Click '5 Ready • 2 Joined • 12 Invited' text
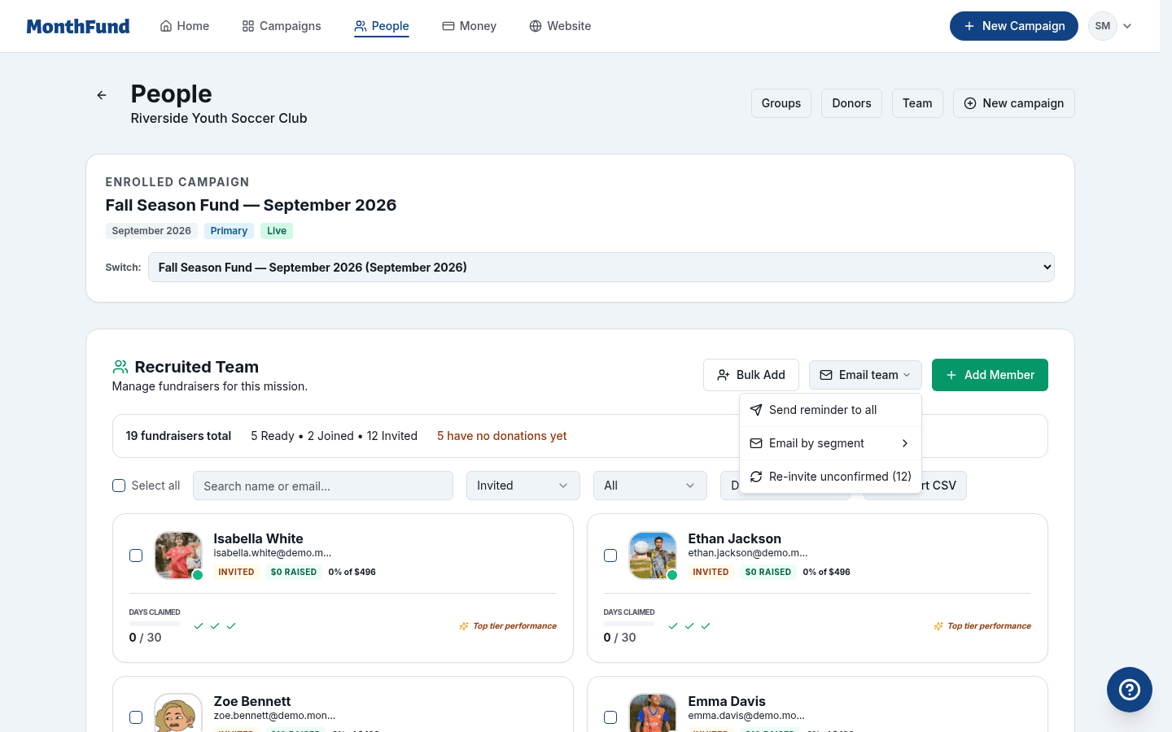1172x732 pixels. coord(334,436)
